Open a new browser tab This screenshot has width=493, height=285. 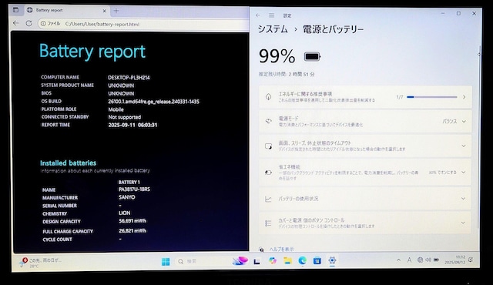tap(116, 11)
